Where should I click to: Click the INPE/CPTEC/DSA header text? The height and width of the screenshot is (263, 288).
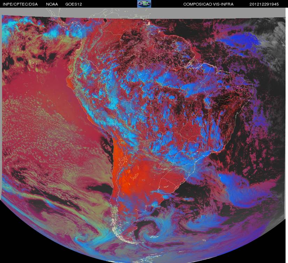20,4
